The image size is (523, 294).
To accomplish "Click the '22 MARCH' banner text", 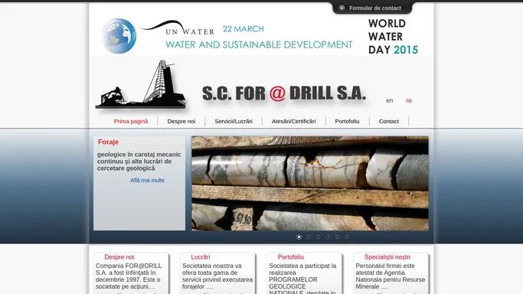I will click(x=244, y=29).
